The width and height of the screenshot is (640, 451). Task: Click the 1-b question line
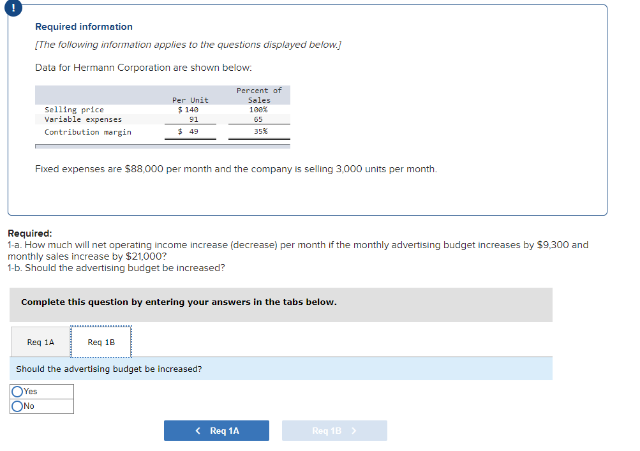(x=116, y=268)
